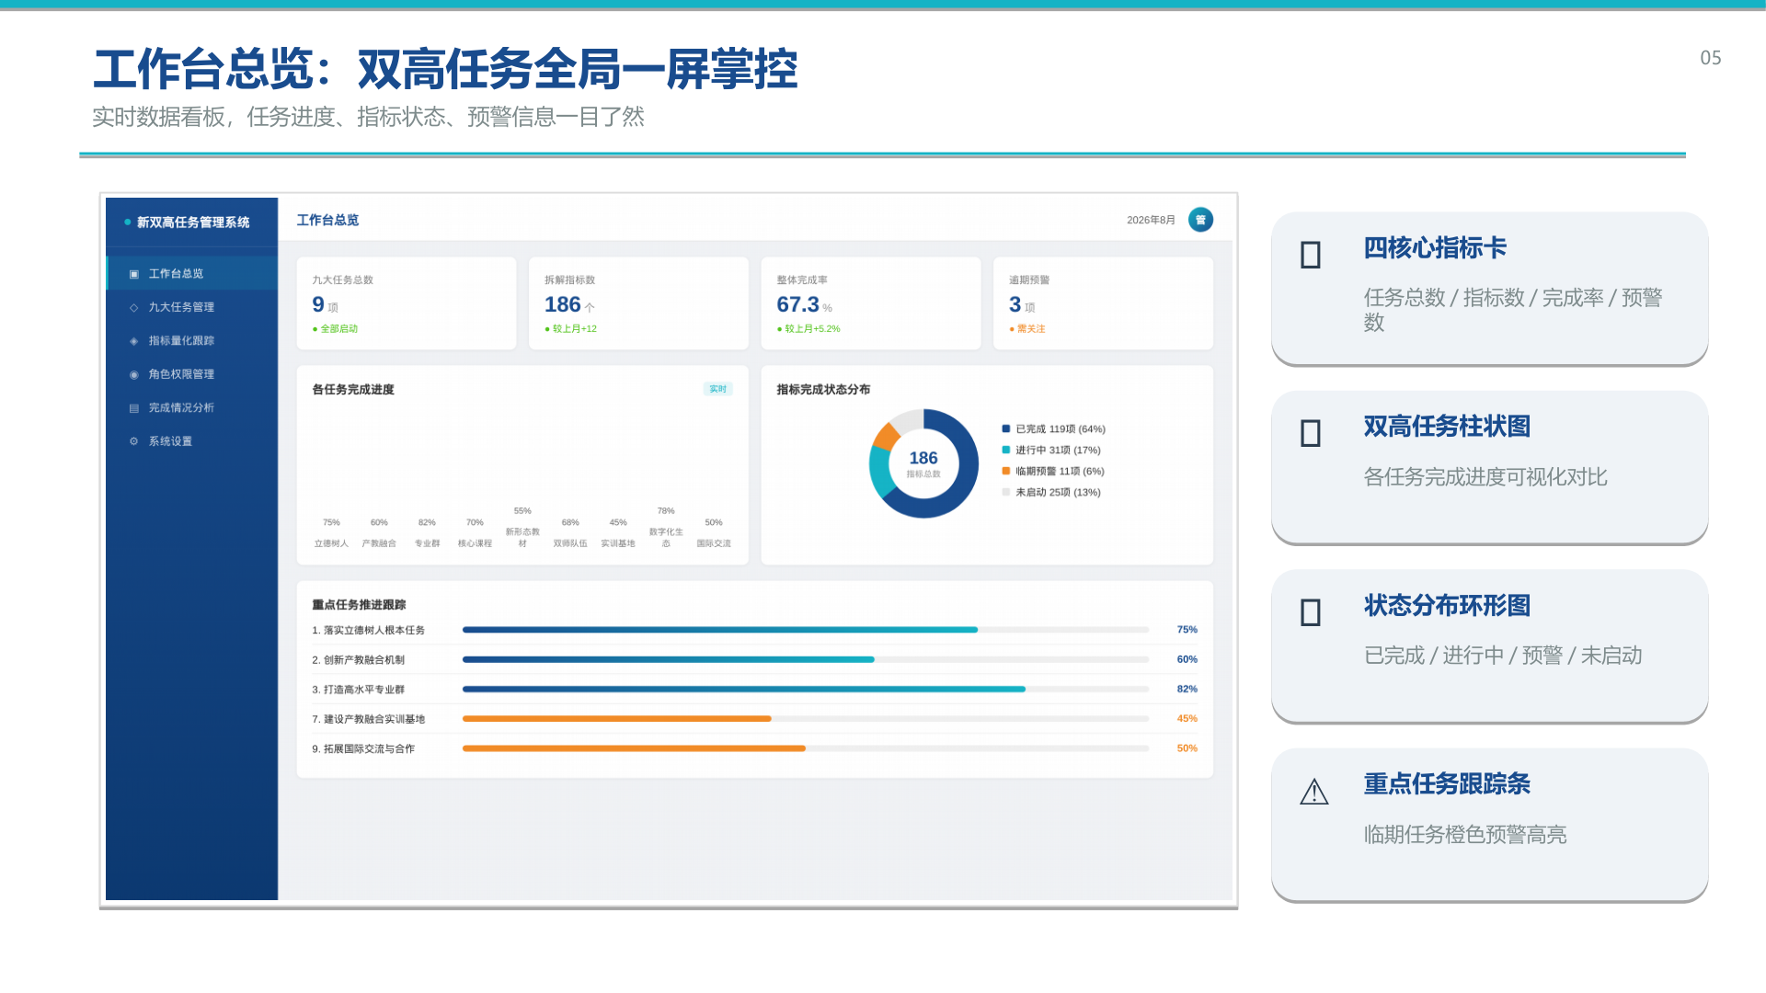Click the 进行中 teal legend swatch
Screen dimensions: 1766x993
coord(1006,451)
